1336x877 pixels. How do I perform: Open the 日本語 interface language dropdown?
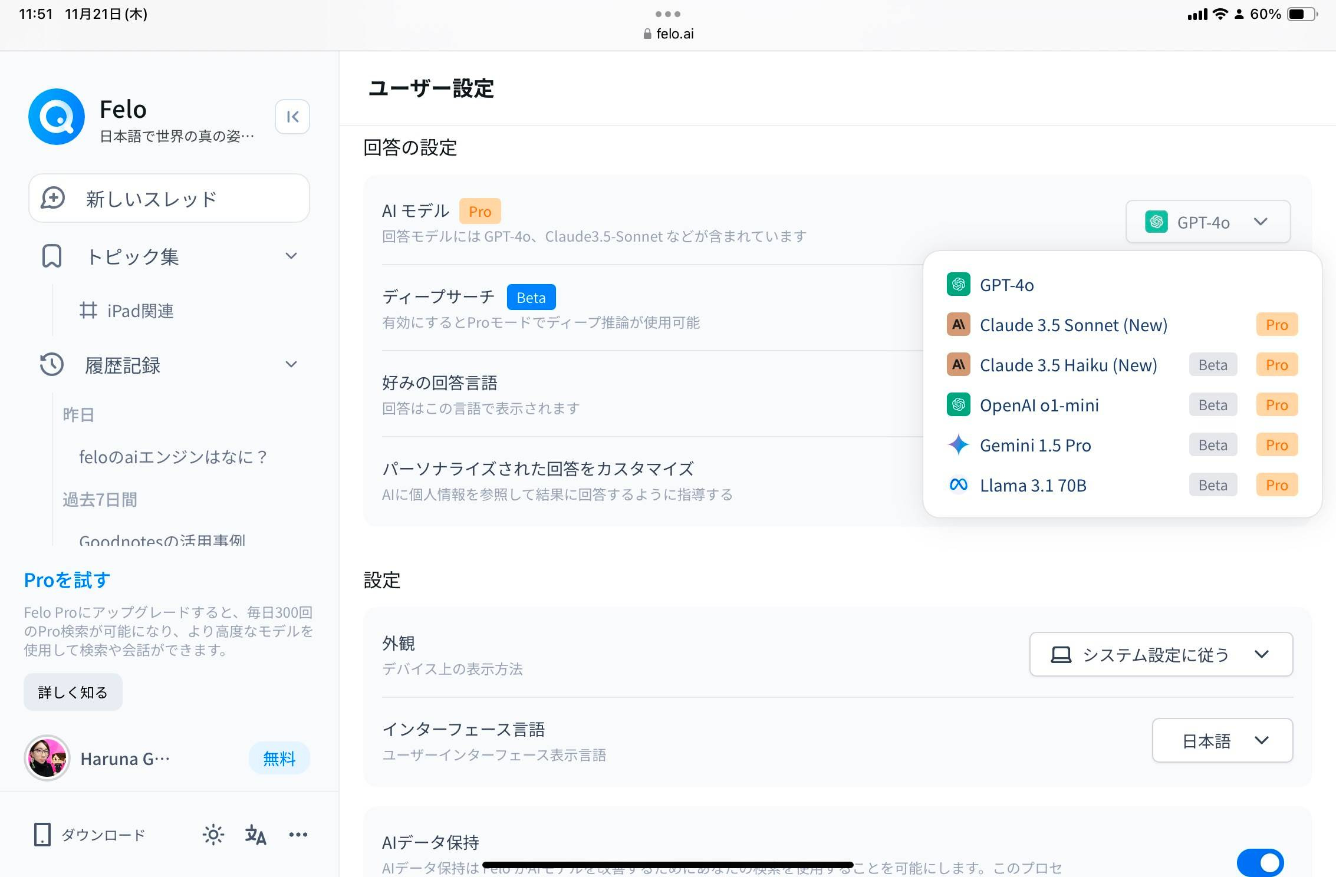pos(1222,740)
